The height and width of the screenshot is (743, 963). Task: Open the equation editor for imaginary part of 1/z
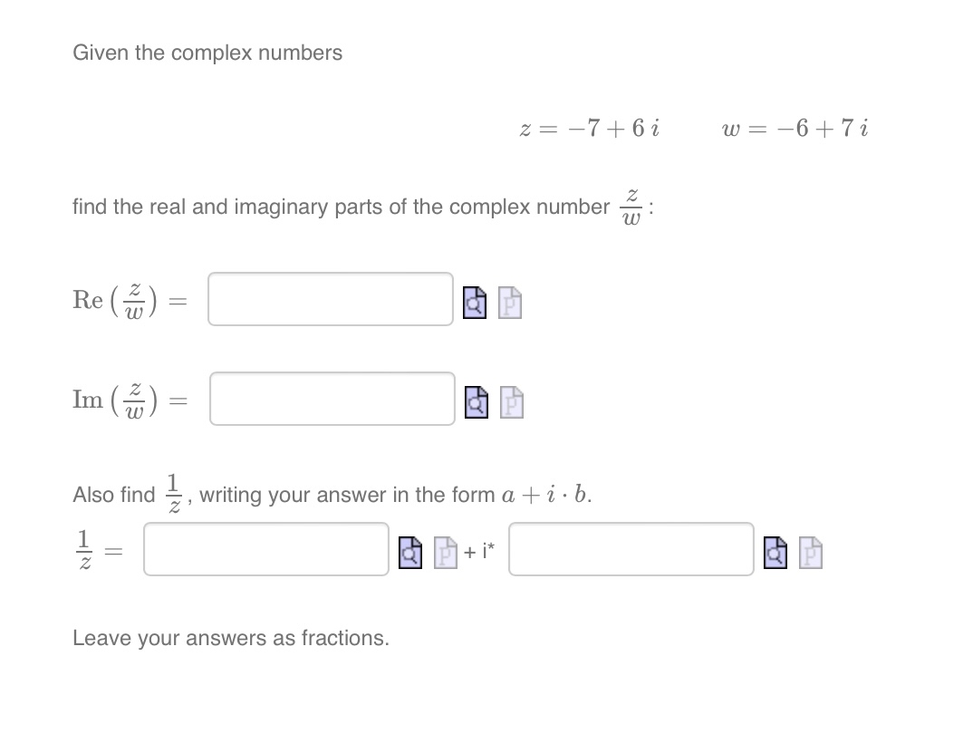pos(775,552)
